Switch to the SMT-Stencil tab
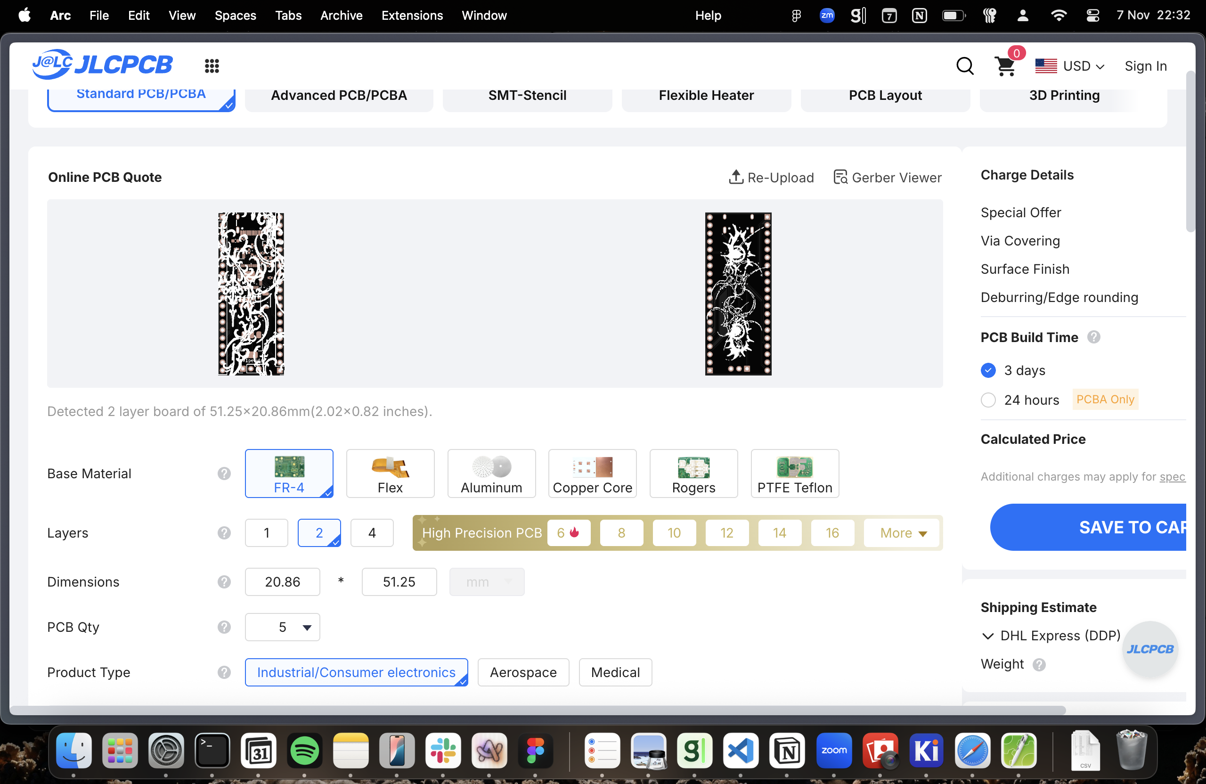Screen dimensions: 1206x784 point(527,95)
